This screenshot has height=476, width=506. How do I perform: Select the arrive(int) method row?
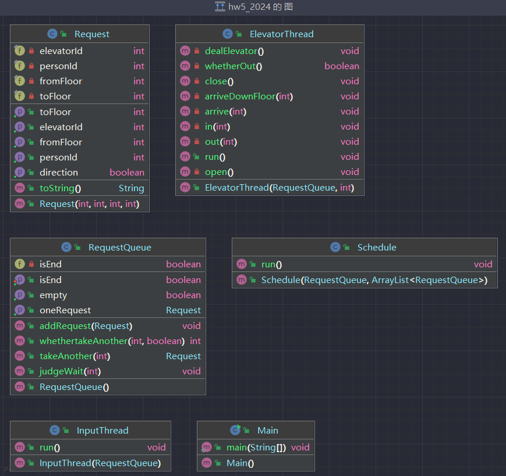coord(270,111)
